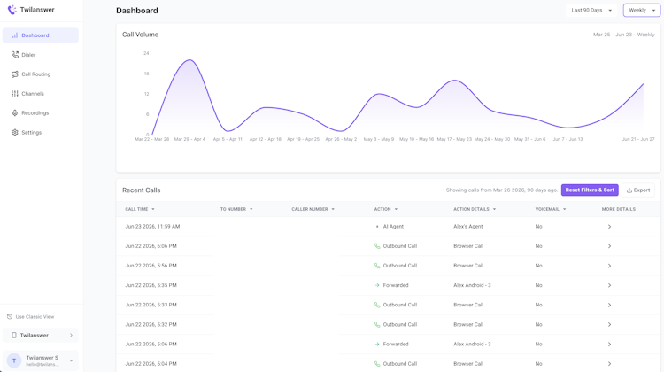Expand the Twilanswer workspace switcher chevron
Screen dimensions: 664x372
[x=71, y=335]
